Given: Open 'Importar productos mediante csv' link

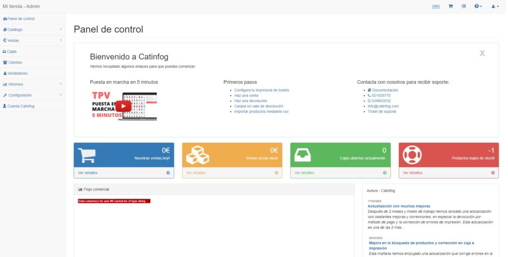Looking at the screenshot, I should [x=261, y=111].
